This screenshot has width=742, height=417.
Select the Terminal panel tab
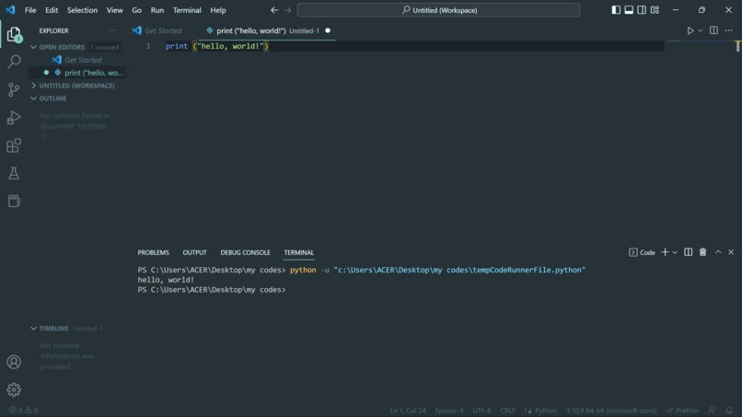tap(298, 253)
